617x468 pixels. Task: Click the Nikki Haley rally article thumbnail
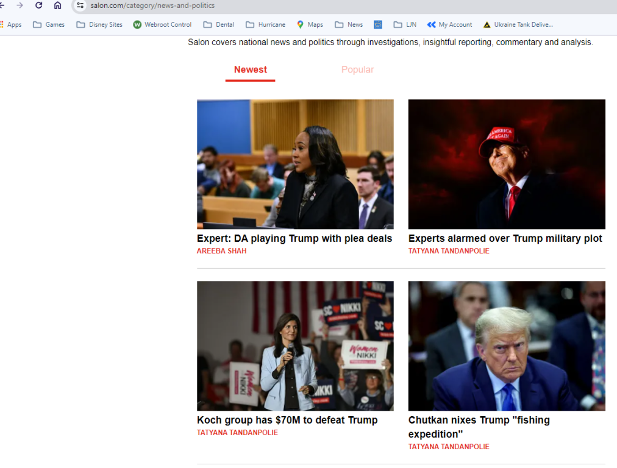coord(295,346)
